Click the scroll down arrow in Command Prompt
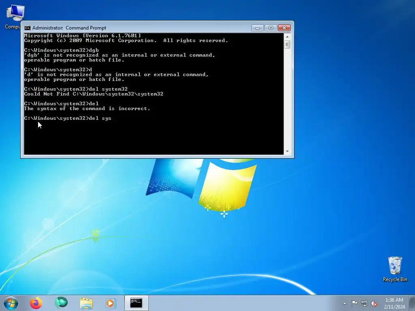This screenshot has width=415, height=311. point(287,151)
